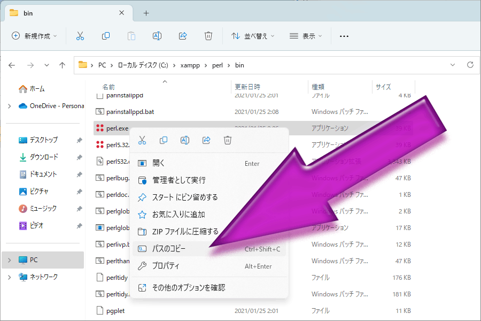Open the 新規作成 dropdown
Viewport: 481px width, 321px height.
pos(34,36)
